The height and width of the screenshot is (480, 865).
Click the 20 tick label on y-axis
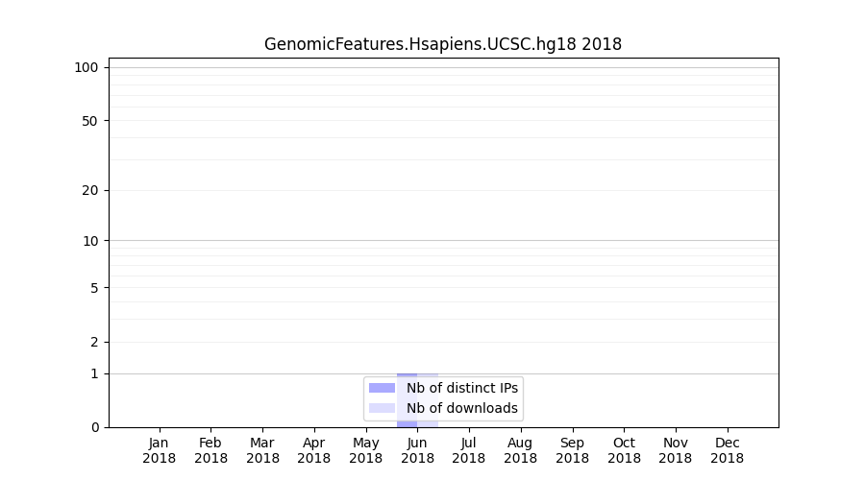coord(89,190)
